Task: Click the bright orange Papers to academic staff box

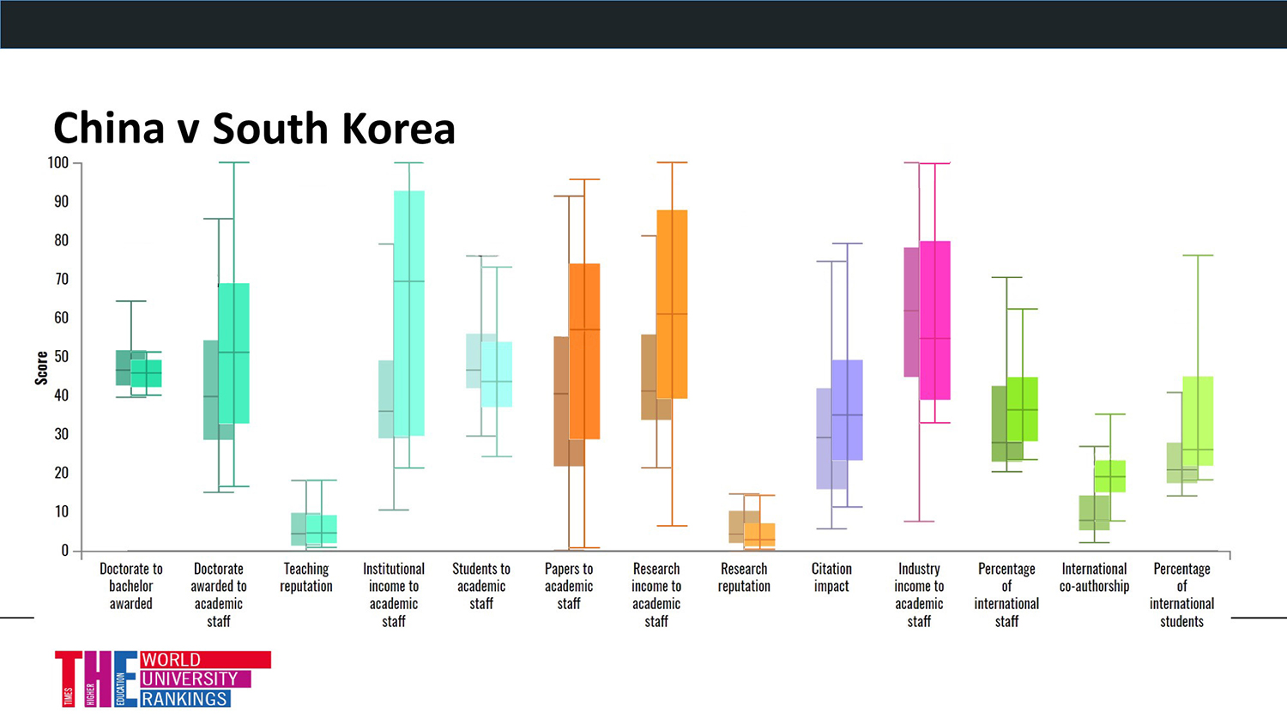Action: tap(584, 351)
